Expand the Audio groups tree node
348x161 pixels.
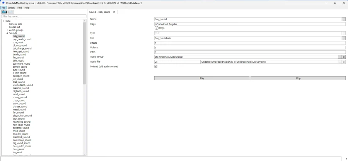point(7,30)
